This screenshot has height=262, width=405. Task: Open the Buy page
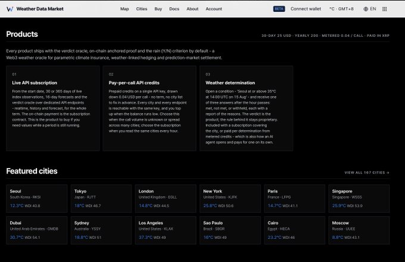pyautogui.click(x=158, y=9)
